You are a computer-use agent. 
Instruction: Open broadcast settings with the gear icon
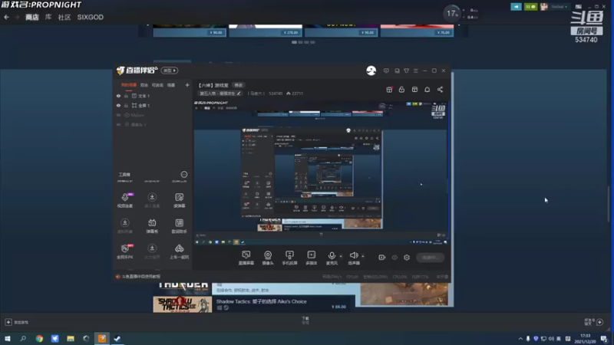[x=407, y=258]
